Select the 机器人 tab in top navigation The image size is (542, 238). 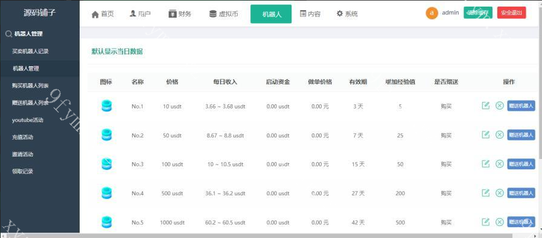coord(271,14)
